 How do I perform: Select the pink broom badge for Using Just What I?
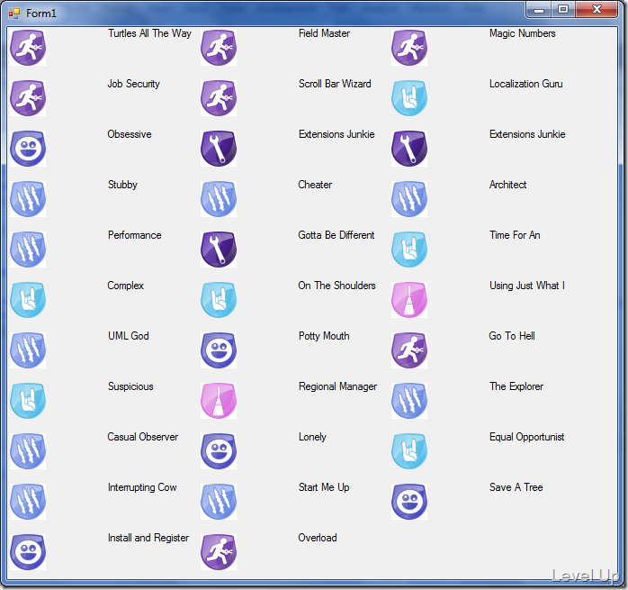409,300
